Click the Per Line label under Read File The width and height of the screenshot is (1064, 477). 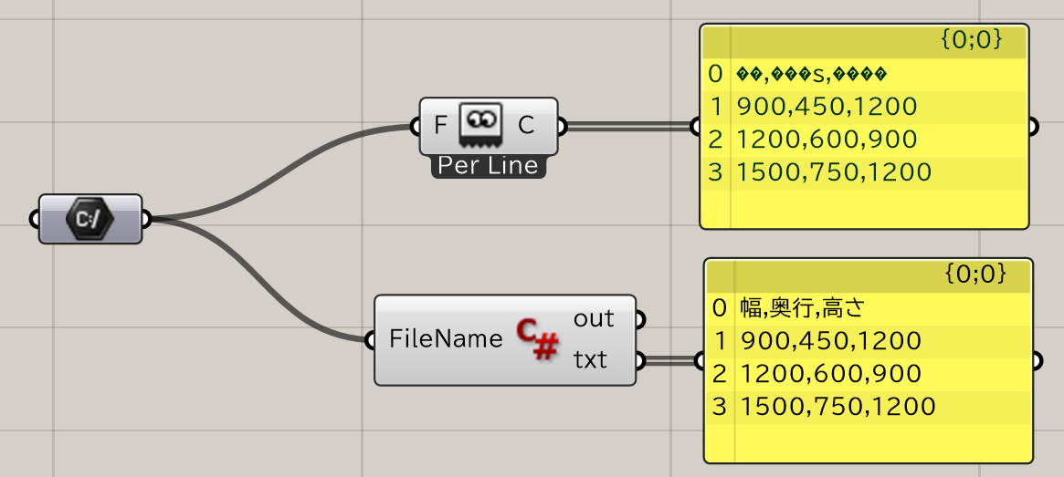(489, 165)
